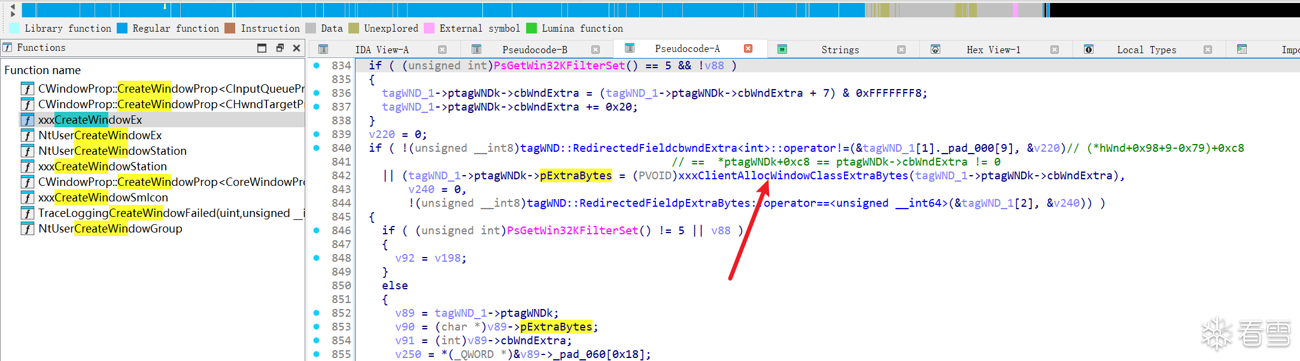Screen dimensions: 1300x361
Task: Click the Lumina function color swatch
Action: click(x=531, y=28)
